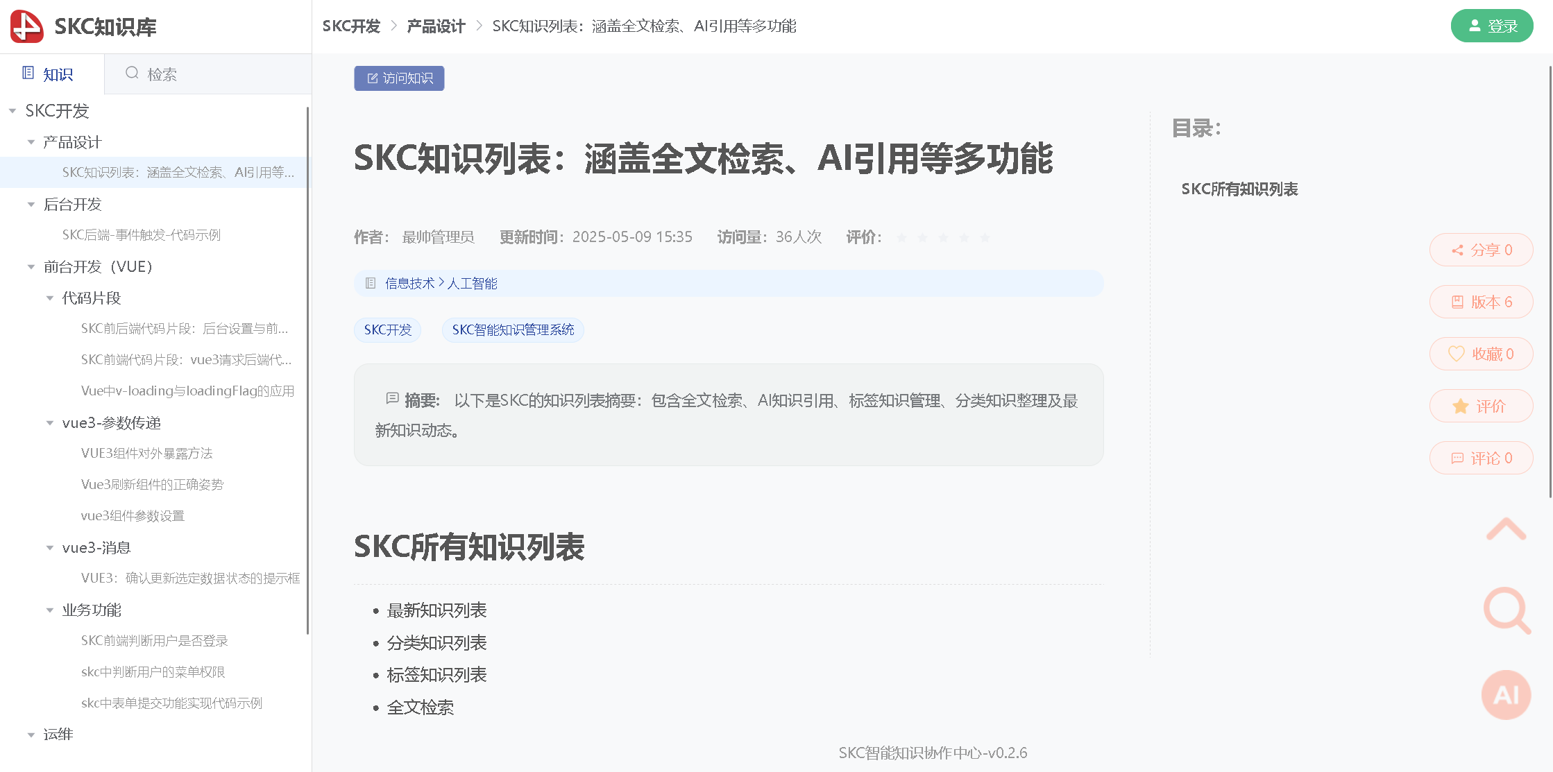The width and height of the screenshot is (1553, 772).
Task: Collapse the vue3-参数传递 folder arrow
Action: point(49,423)
